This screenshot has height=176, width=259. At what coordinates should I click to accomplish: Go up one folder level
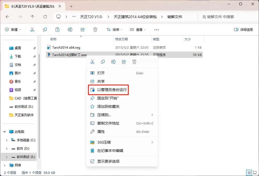tap(32, 17)
